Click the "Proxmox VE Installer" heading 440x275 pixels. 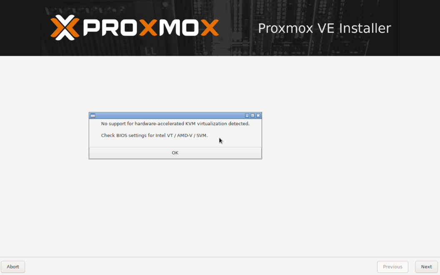coord(325,28)
